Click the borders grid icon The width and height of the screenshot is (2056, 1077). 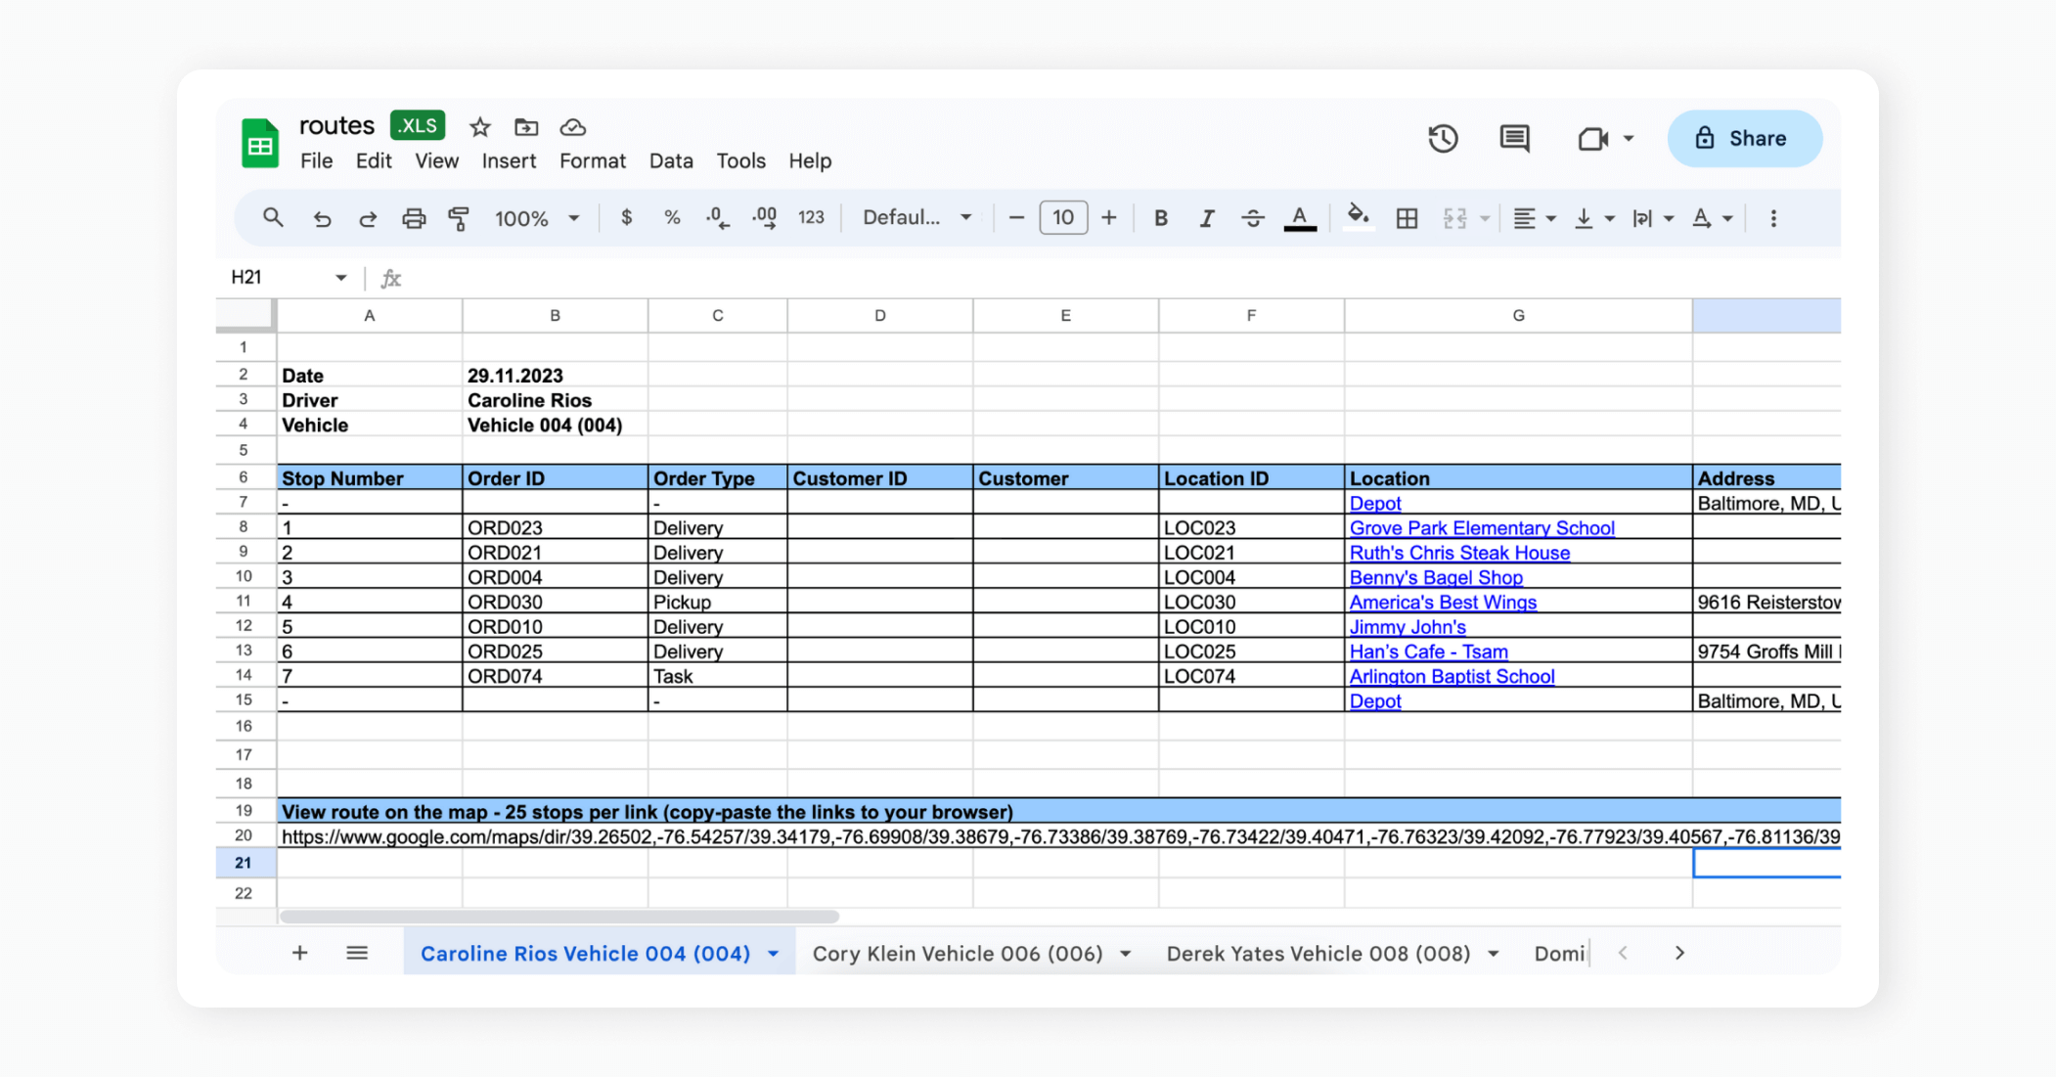tap(1407, 218)
